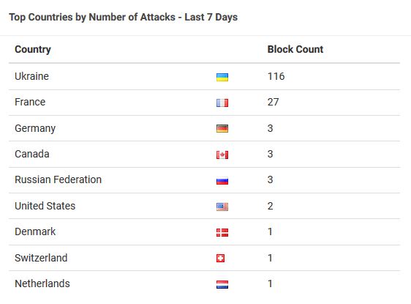Click the Germany flag icon
The image size is (411, 304).
coord(222,129)
